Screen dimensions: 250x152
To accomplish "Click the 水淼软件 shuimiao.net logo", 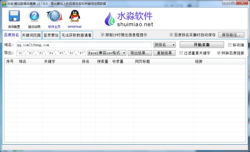I will (x=129, y=19).
